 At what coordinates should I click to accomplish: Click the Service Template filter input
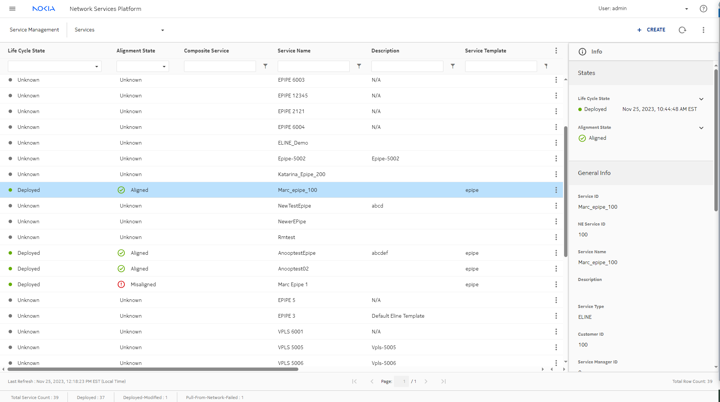[x=501, y=66]
